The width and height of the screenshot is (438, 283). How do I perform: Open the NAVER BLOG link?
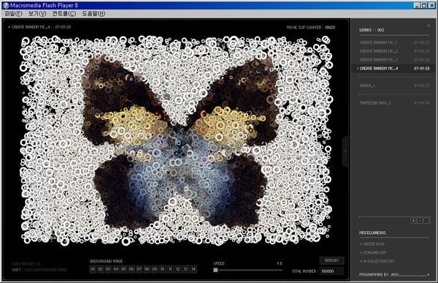tap(374, 244)
